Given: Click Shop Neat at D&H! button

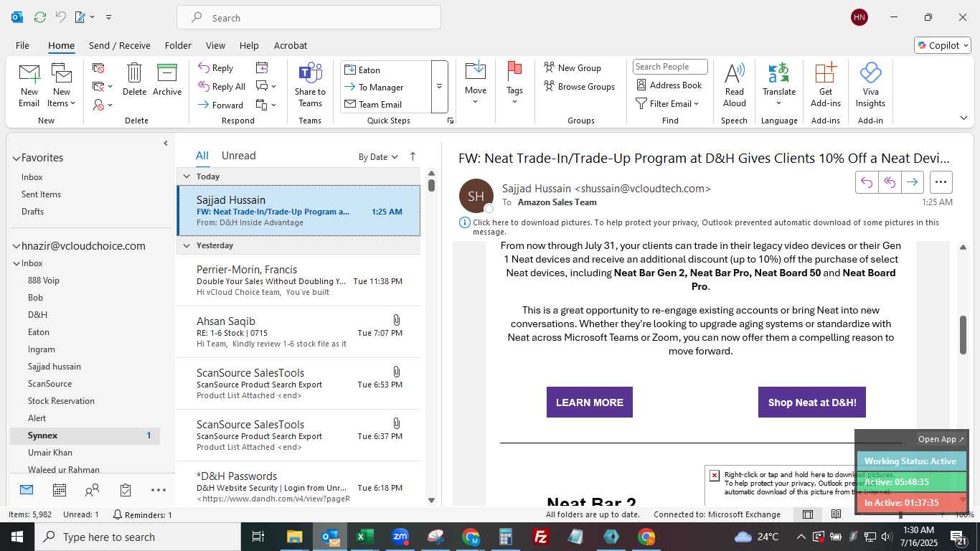Looking at the screenshot, I should (812, 402).
